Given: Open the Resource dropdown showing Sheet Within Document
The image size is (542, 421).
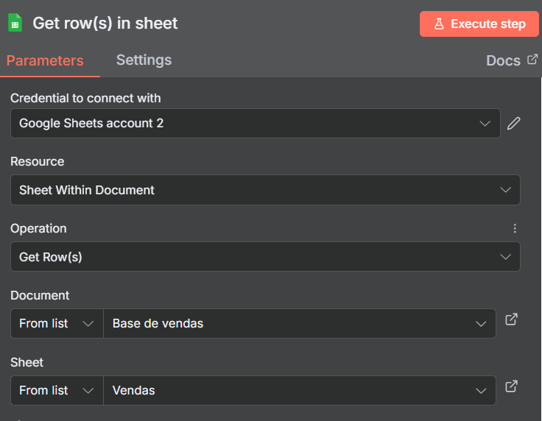Looking at the screenshot, I should tap(265, 190).
